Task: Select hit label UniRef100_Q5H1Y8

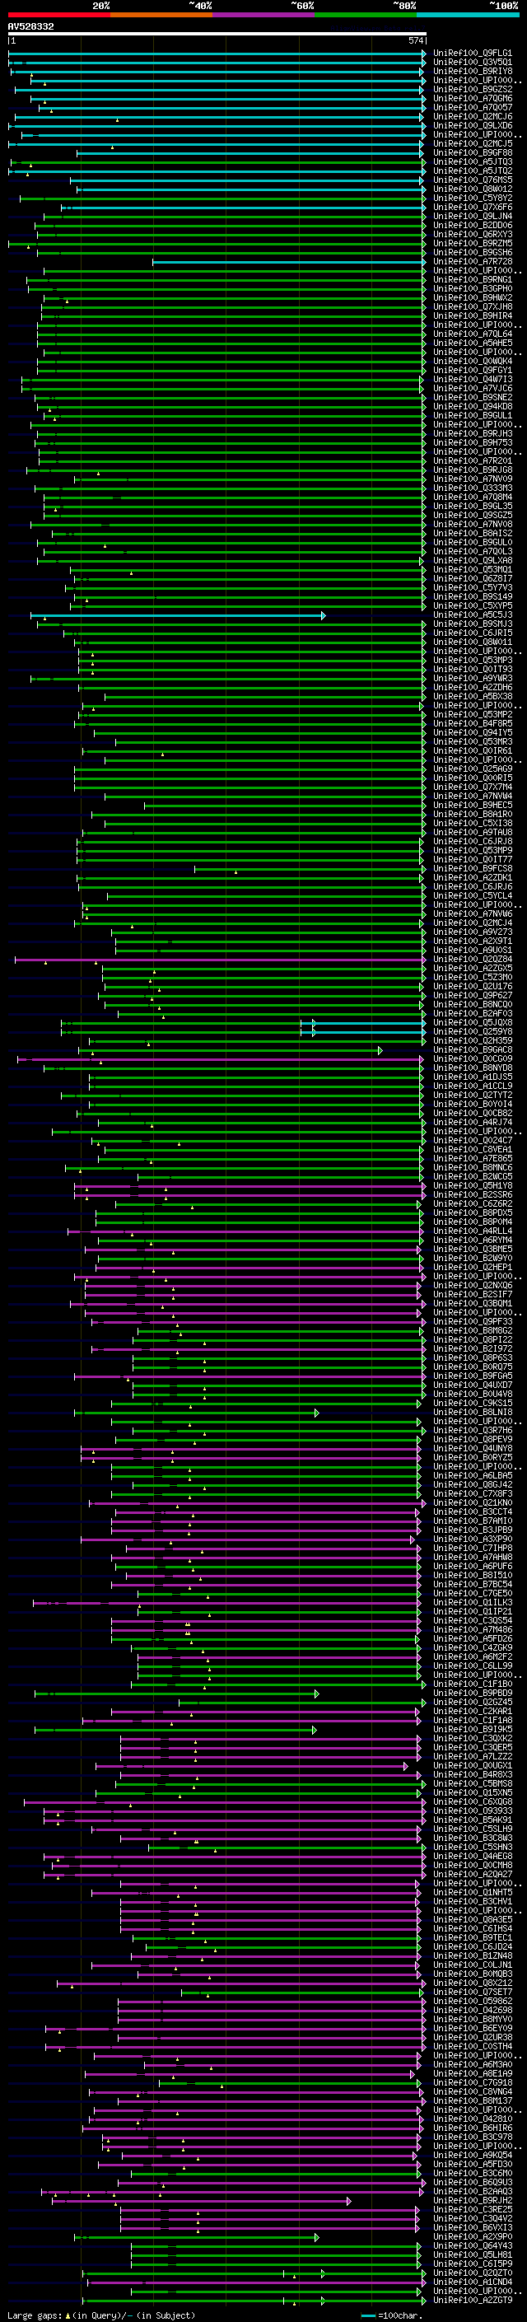Action: click(x=473, y=1185)
